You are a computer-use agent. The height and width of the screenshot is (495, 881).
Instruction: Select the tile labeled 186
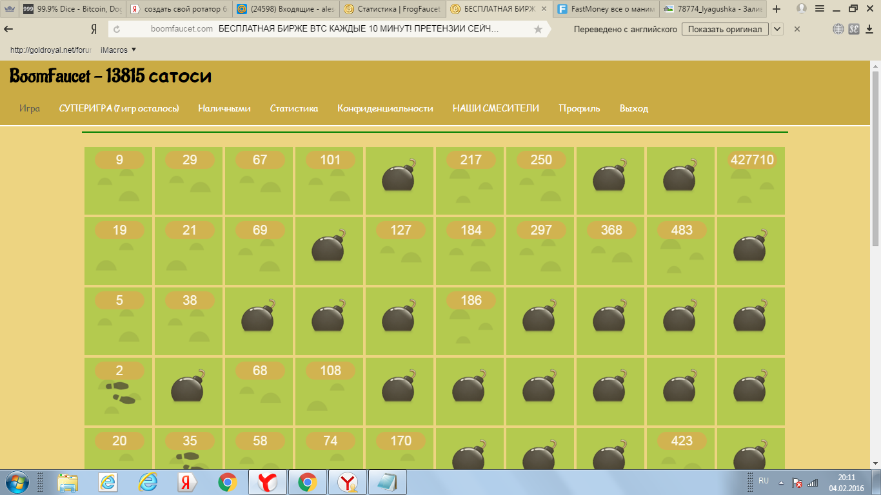470,322
